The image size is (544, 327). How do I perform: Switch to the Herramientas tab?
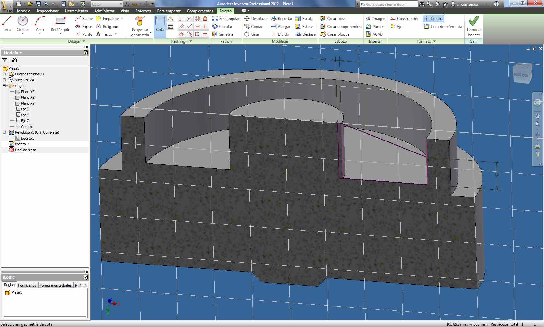click(x=76, y=11)
